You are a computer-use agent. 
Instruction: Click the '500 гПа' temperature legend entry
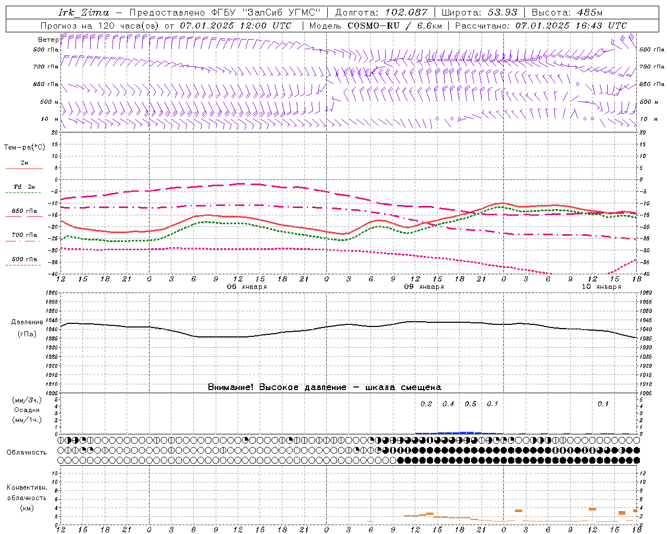tap(24, 259)
